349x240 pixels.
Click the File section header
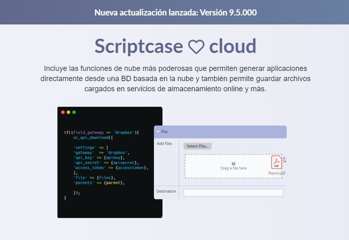(165, 132)
